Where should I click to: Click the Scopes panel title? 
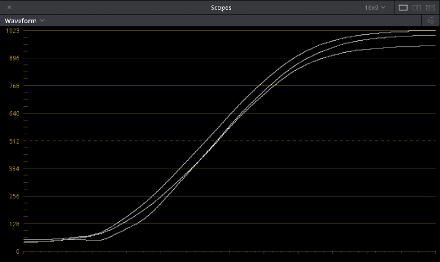pos(221,8)
